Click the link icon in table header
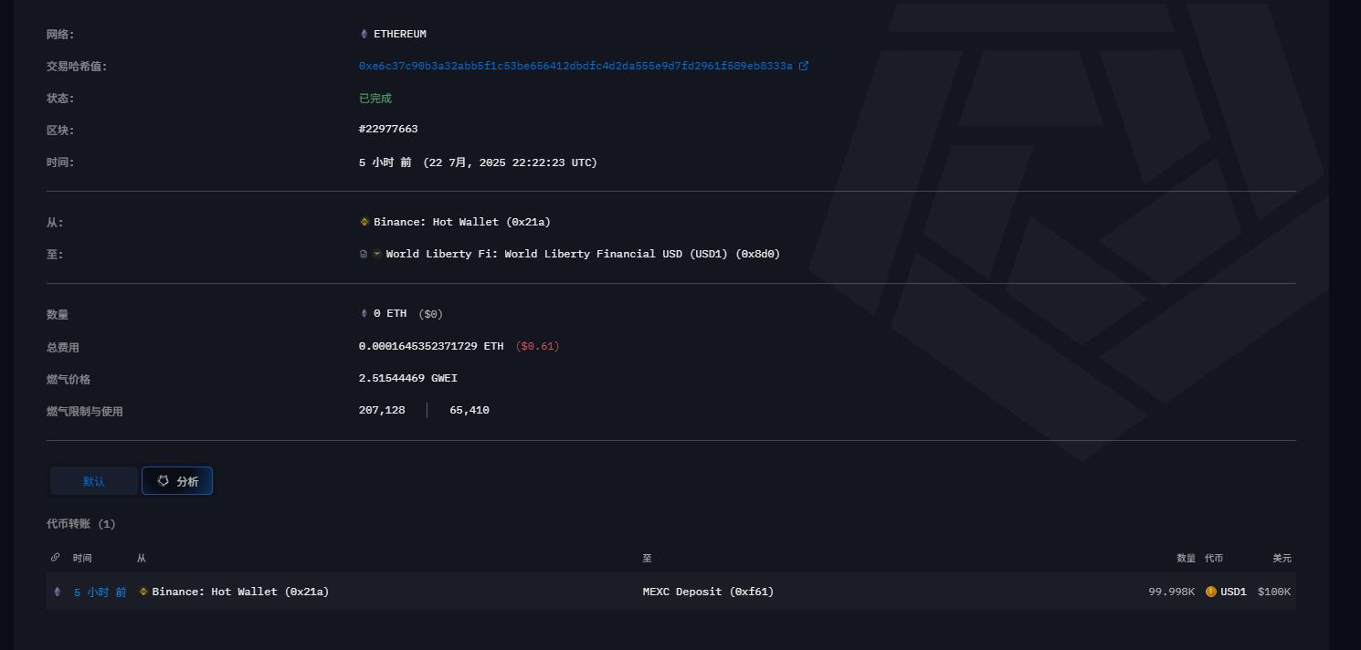The width and height of the screenshot is (1361, 650). click(55, 557)
